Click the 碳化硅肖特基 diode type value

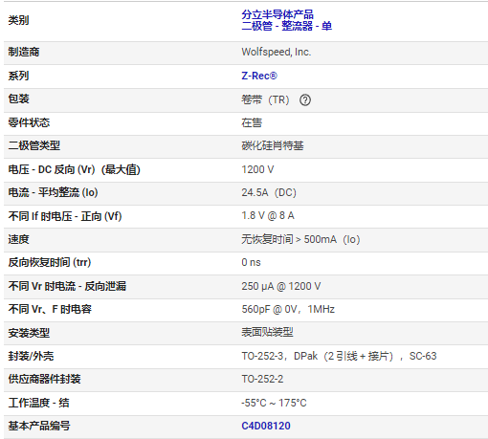click(x=273, y=146)
